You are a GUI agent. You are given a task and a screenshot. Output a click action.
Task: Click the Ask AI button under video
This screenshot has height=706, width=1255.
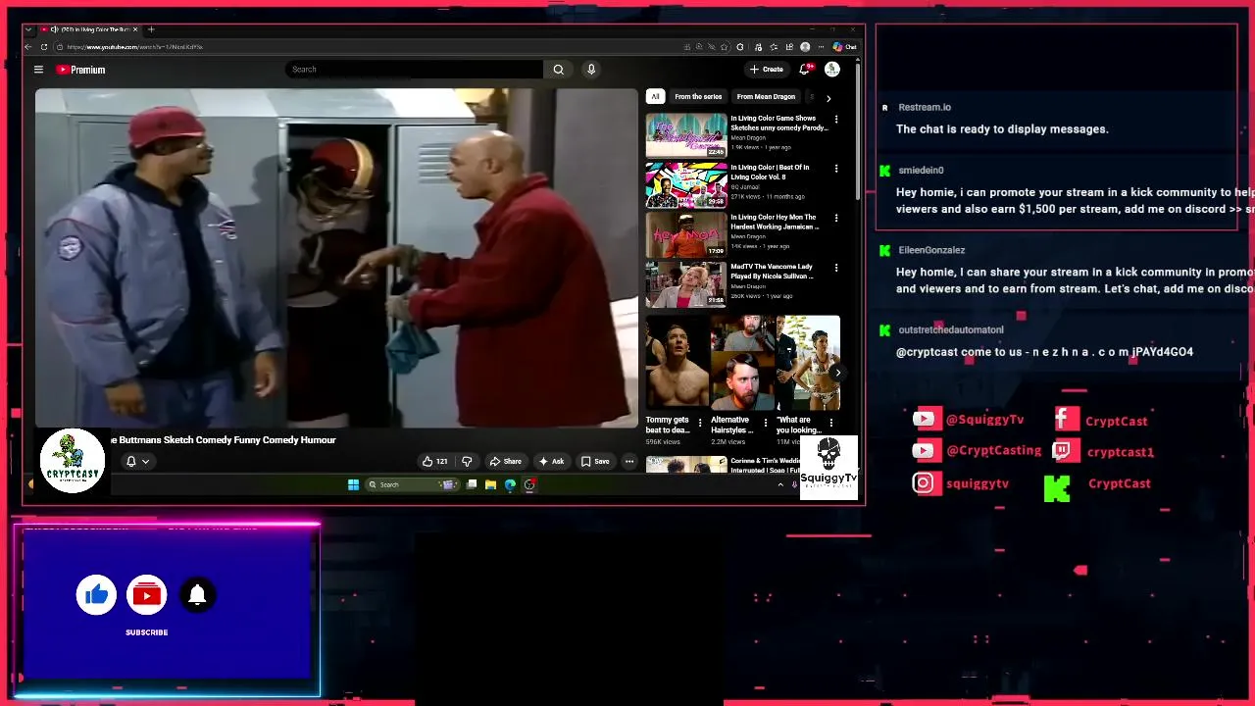coord(551,462)
